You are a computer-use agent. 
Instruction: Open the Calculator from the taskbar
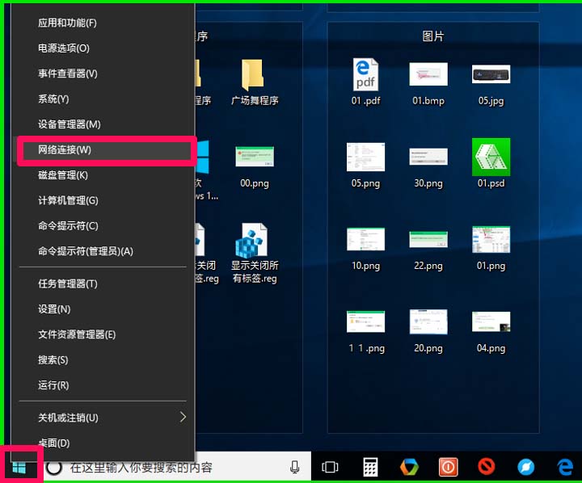tap(371, 467)
